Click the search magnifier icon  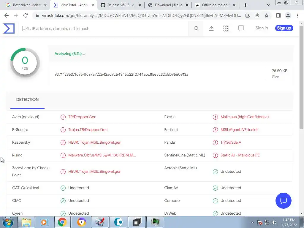coord(196,28)
